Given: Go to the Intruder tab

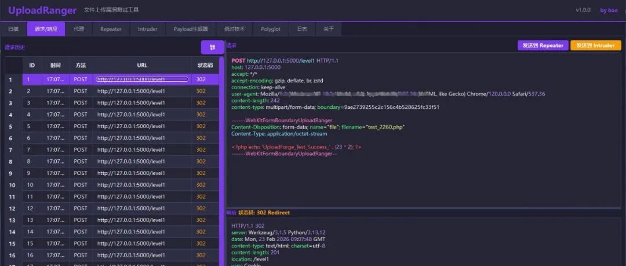Looking at the screenshot, I should coord(148,29).
